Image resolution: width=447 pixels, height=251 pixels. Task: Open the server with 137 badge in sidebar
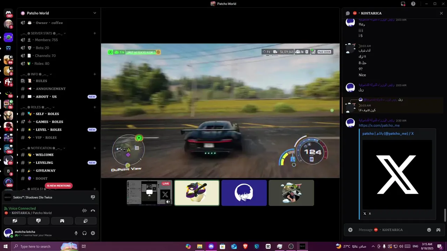8,13
